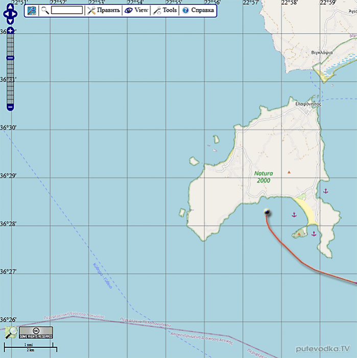Click the 36°30' latitude label
Screen dimensions: 357x358
[8, 128]
